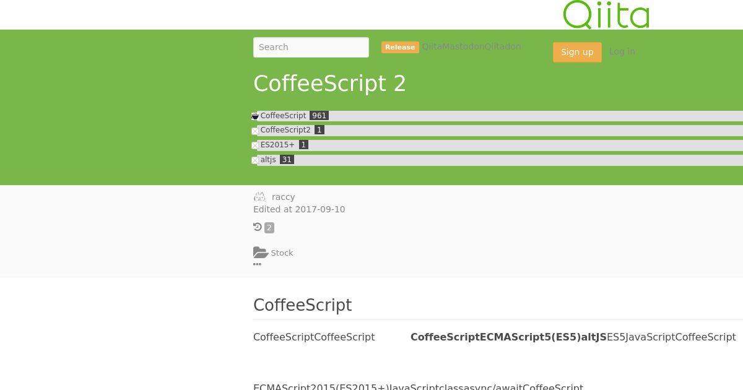Click the revision count badge 2
Viewport: 743px width, 390px height.
[x=269, y=228]
